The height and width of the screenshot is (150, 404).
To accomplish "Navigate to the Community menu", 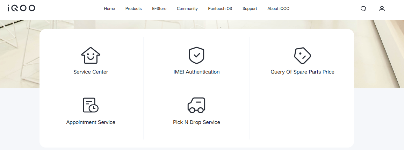I will coord(187,9).
